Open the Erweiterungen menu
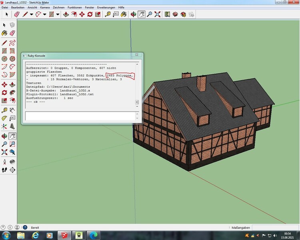 (x=105, y=8)
